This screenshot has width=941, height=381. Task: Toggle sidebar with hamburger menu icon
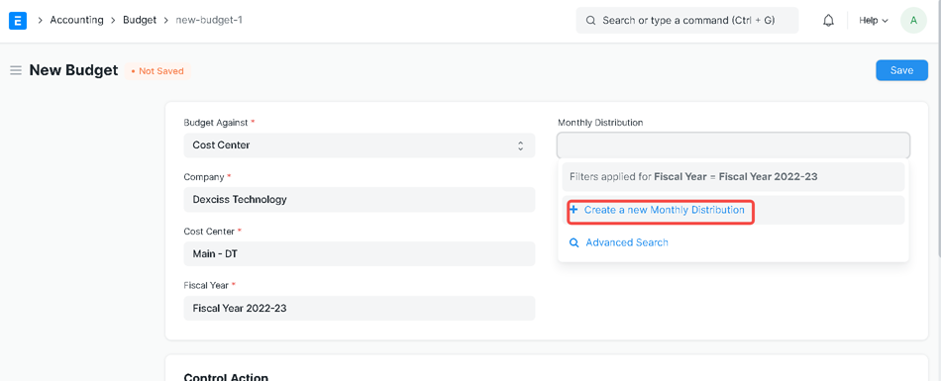click(16, 71)
